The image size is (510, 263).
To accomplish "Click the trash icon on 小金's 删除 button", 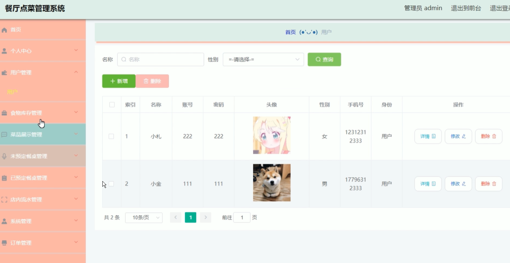I will coord(494,184).
